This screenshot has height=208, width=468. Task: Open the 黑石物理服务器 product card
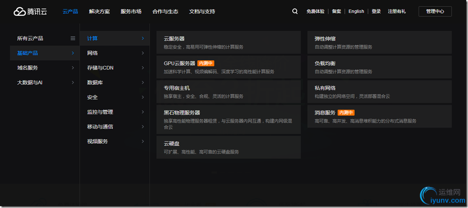click(228, 119)
